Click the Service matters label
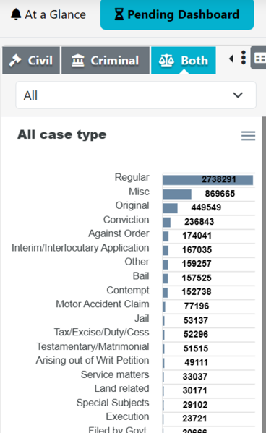266x433 pixels. click(115, 374)
